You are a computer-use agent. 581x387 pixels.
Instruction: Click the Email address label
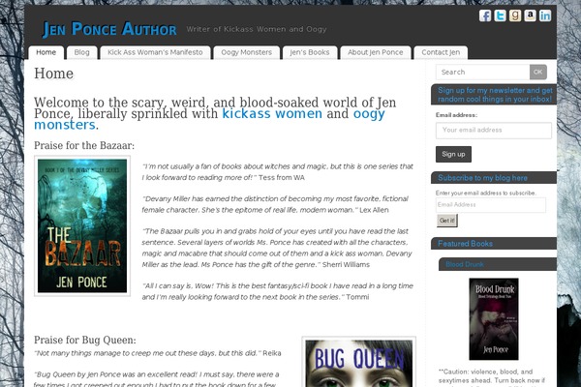point(456,115)
